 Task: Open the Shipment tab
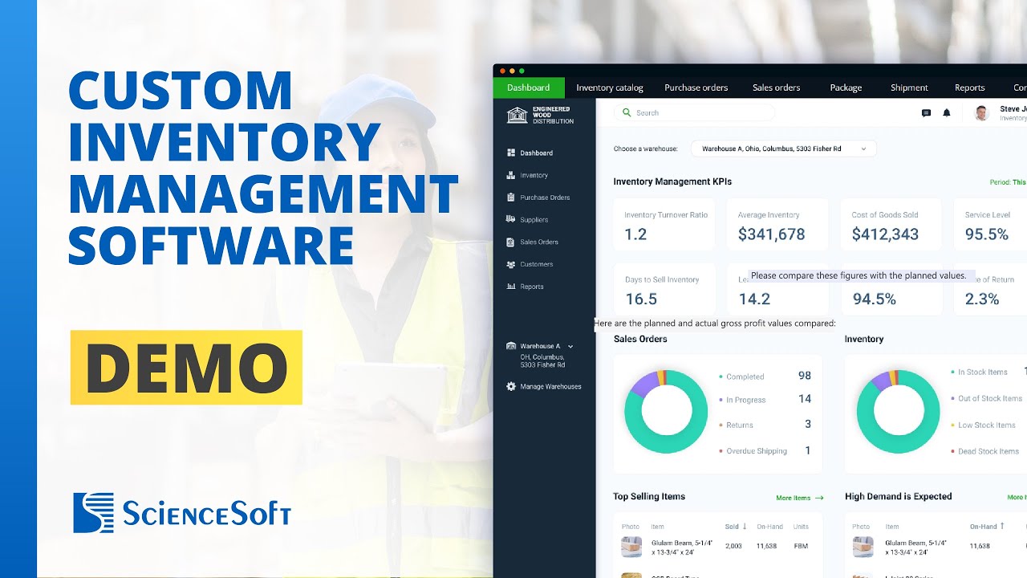(x=909, y=88)
